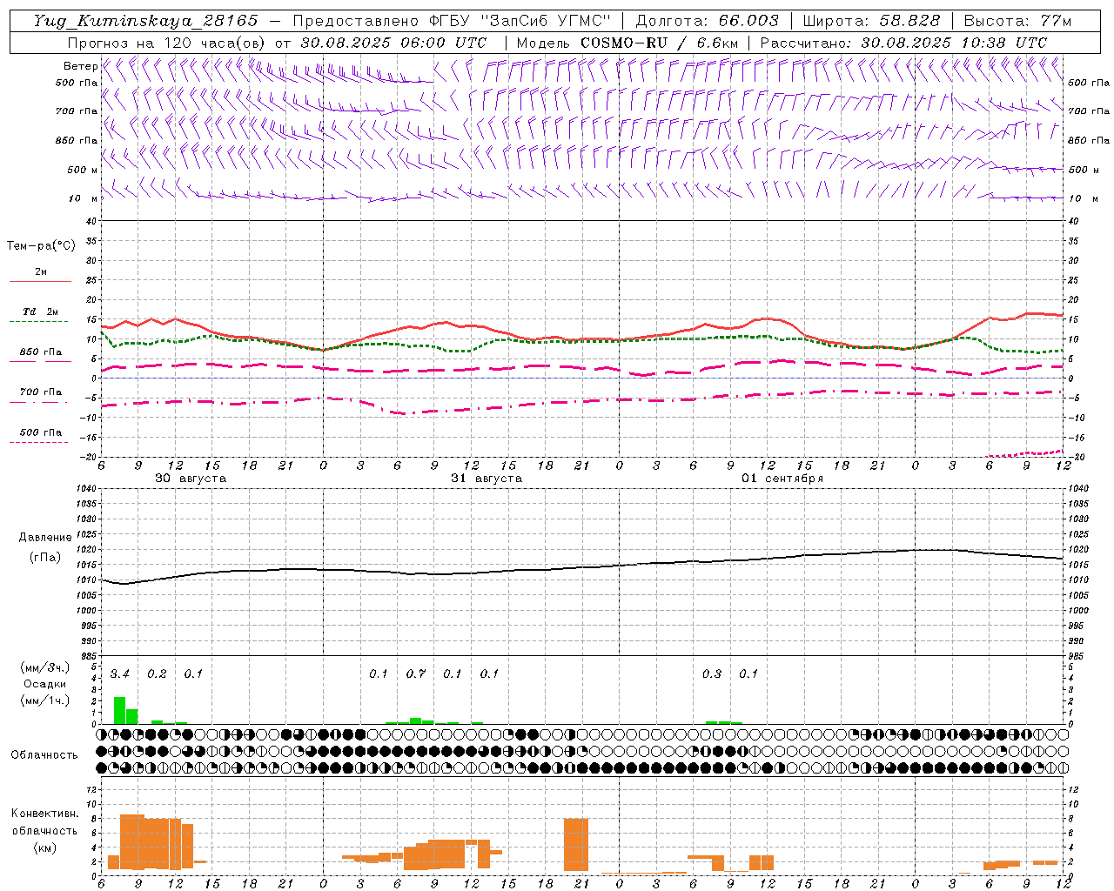This screenshot has height=891, width=1114.
Task: Click the Долгота: 66.003 value
Action: click(707, 21)
